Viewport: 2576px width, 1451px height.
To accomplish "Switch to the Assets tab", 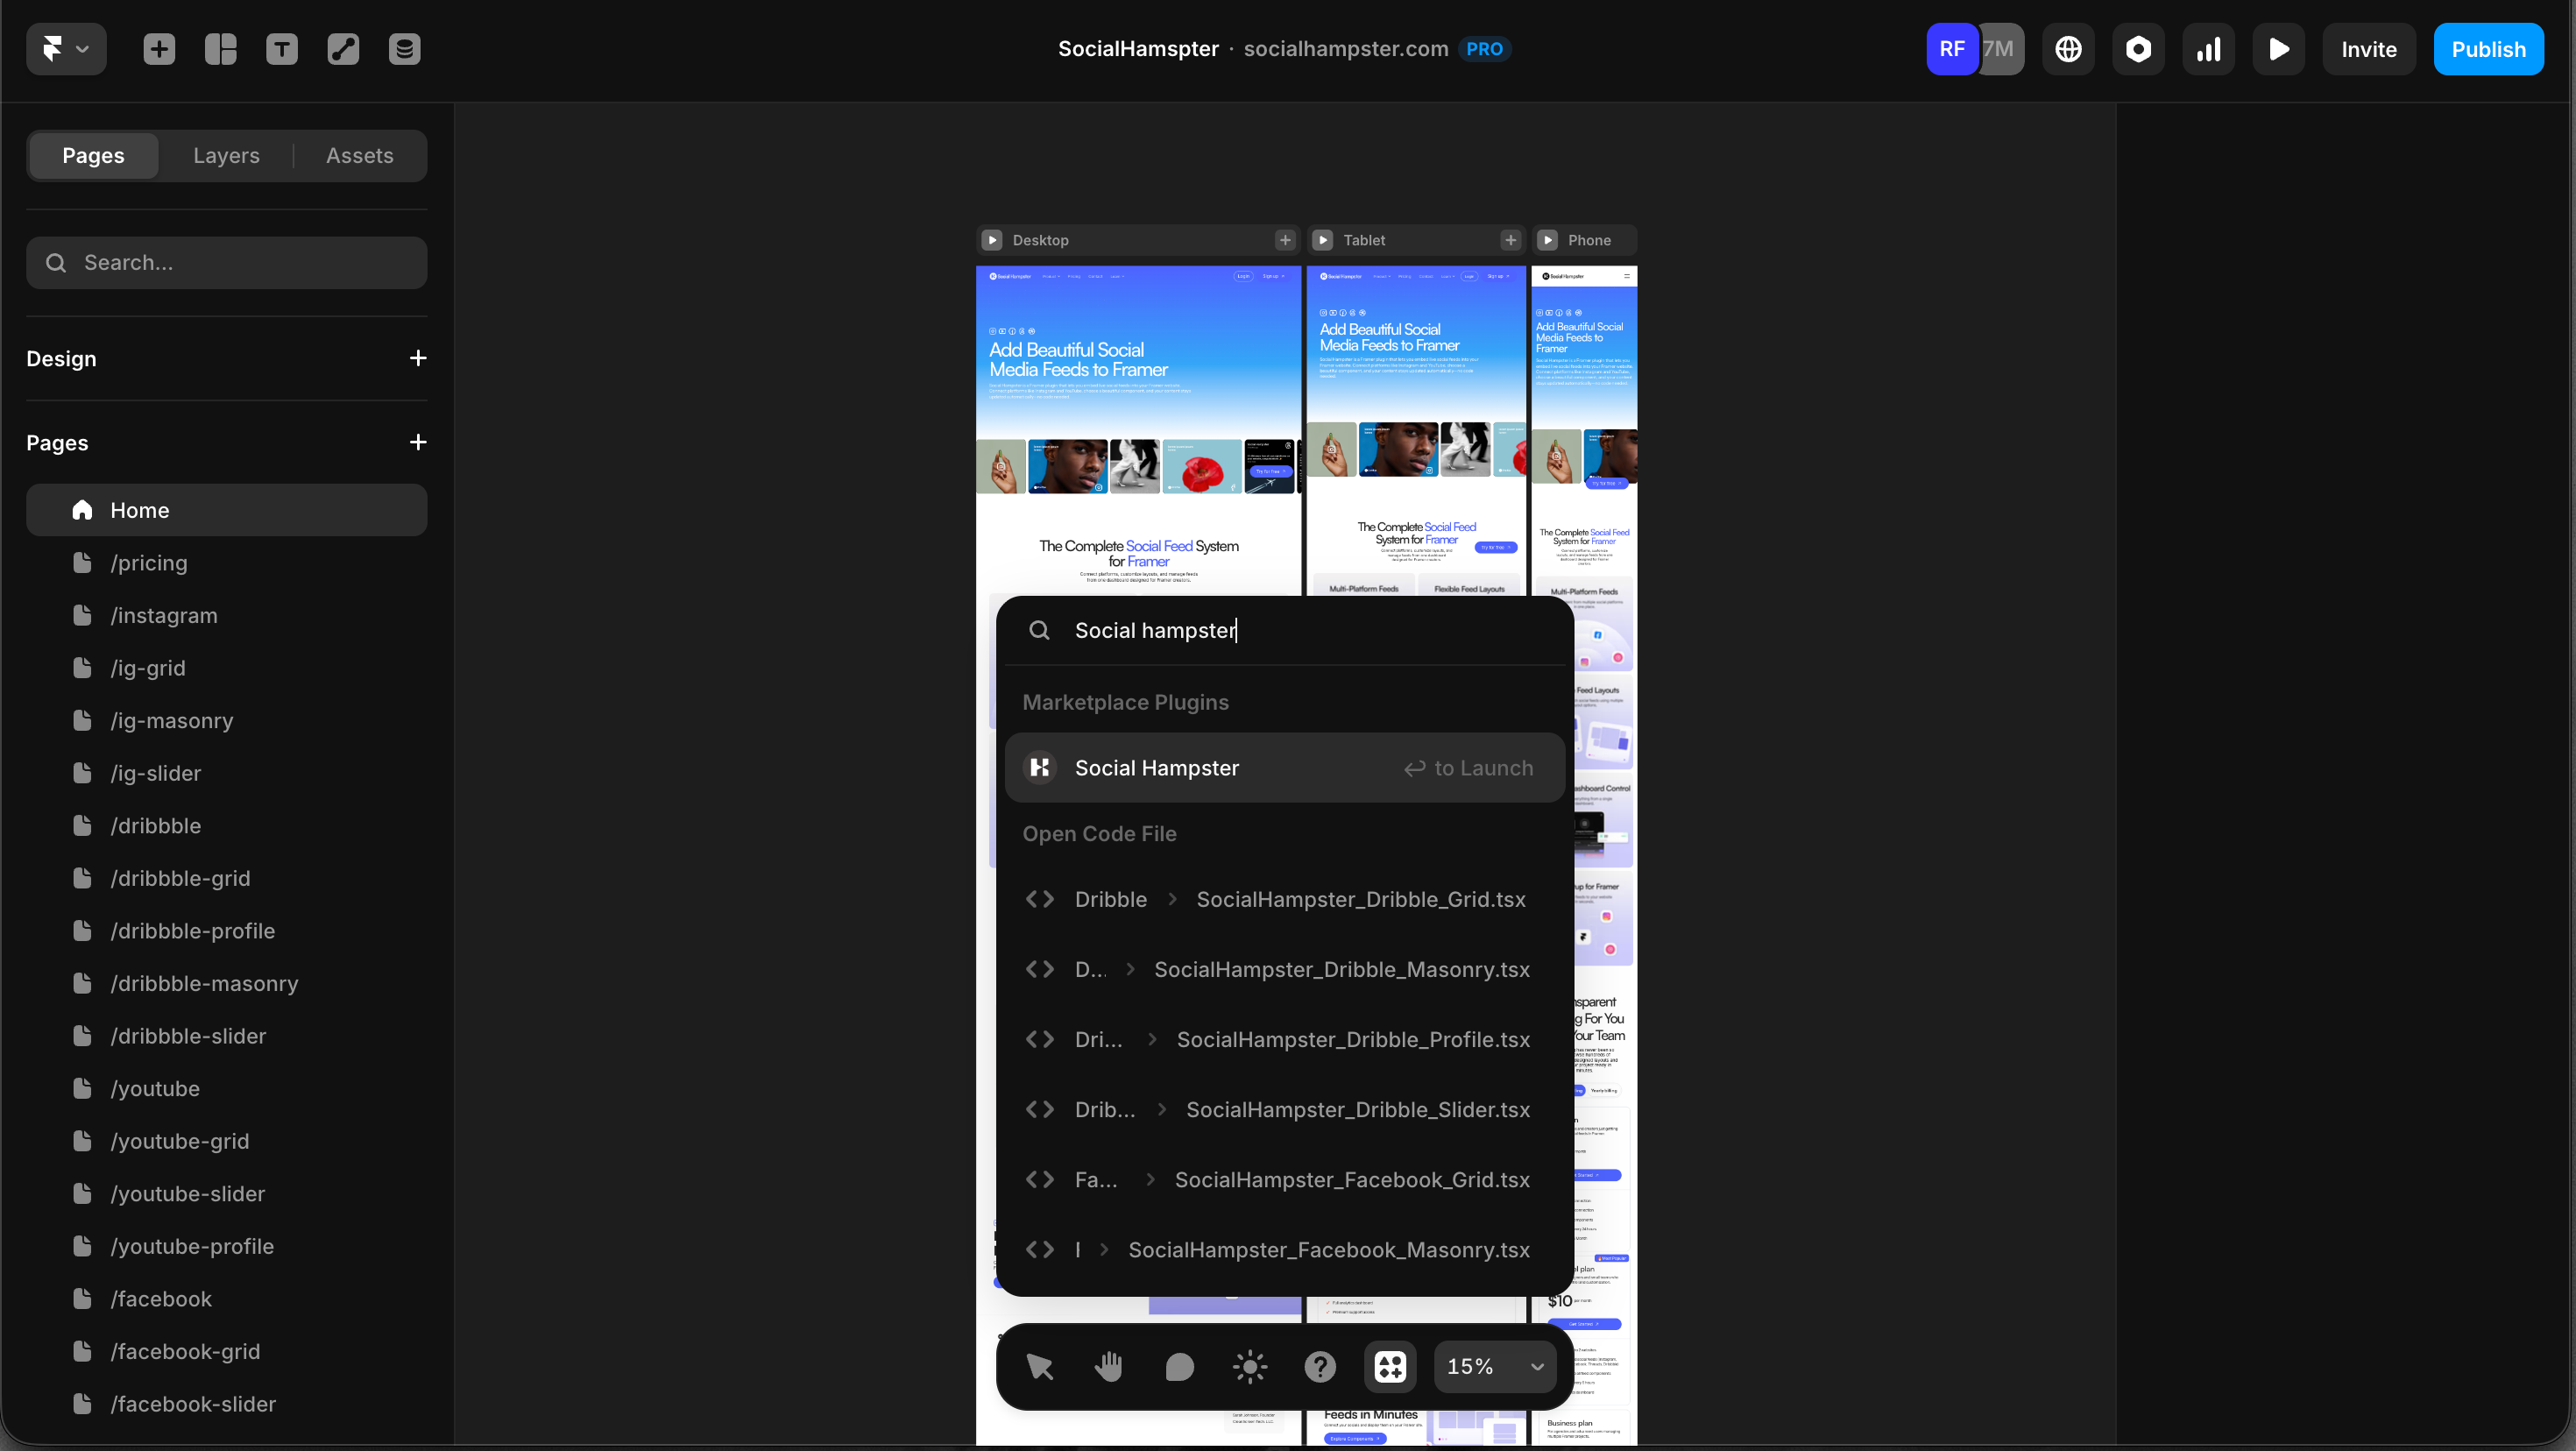I will click(x=359, y=156).
